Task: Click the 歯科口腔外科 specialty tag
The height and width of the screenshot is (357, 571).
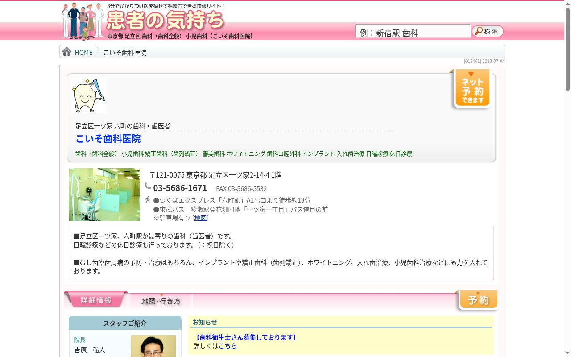Action: coord(284,154)
